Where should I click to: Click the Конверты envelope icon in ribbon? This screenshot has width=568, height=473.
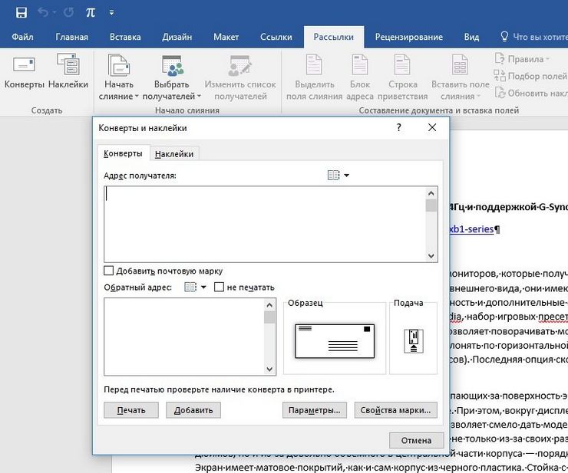[x=25, y=65]
